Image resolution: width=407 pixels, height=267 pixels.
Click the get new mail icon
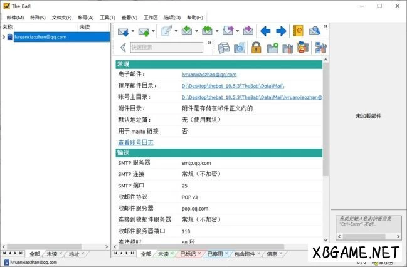coord(123,31)
